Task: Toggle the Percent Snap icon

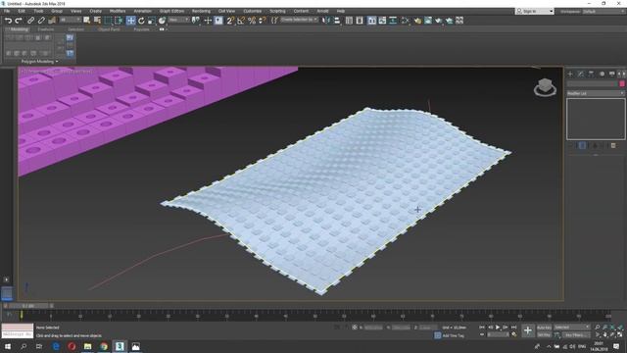Action: [252, 21]
